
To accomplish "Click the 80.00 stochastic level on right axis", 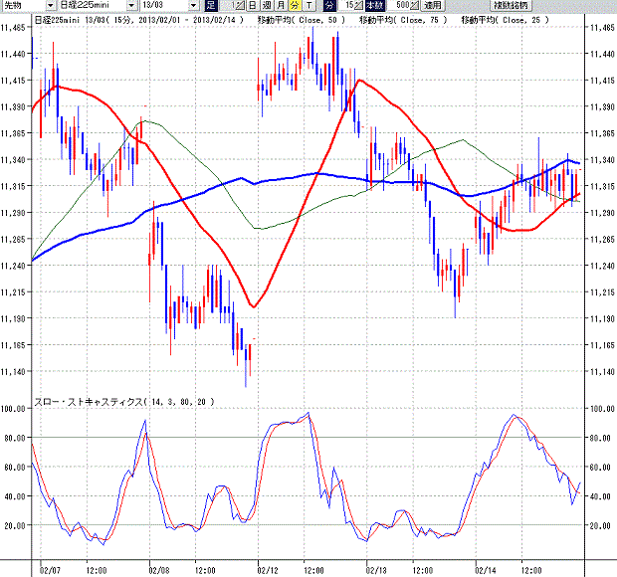I will pyautogui.click(x=600, y=438).
